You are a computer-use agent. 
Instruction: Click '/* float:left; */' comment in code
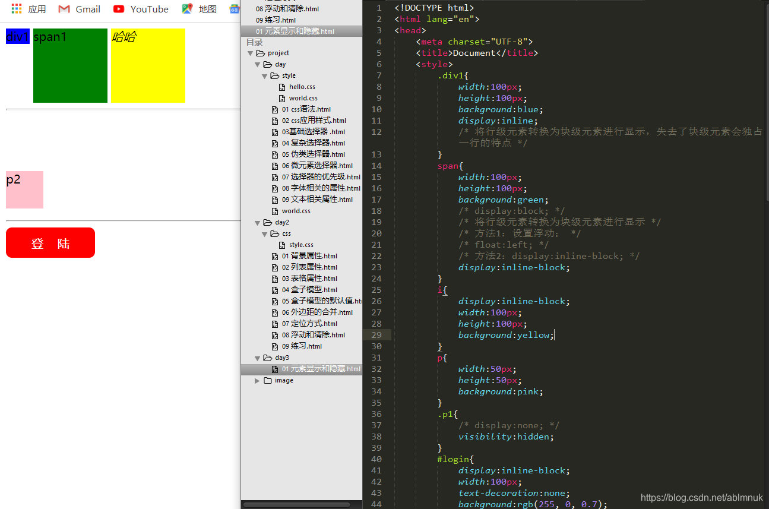click(504, 245)
